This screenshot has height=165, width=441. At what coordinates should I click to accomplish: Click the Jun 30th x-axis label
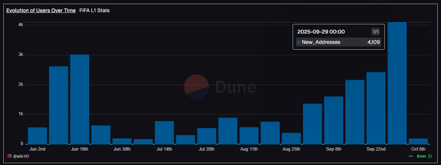[122, 149]
